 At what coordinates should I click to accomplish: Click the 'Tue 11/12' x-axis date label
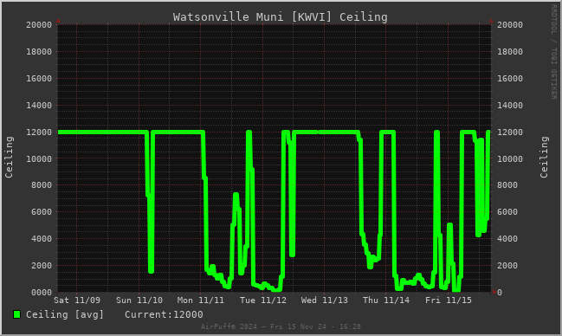click(263, 300)
